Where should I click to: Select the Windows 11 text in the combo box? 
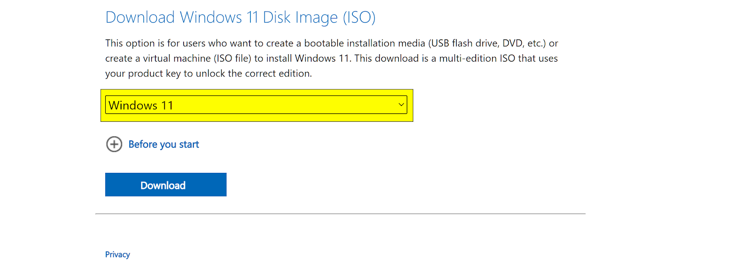point(141,106)
